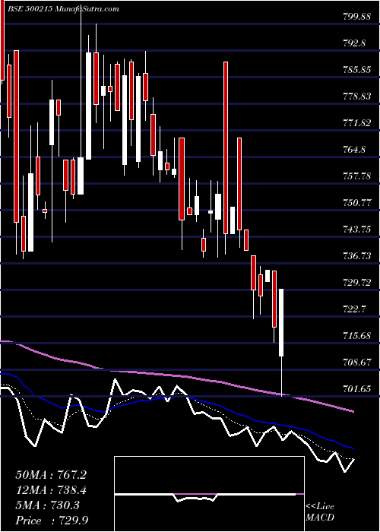Click the 701.65 price axis label
The width and height of the screenshot is (380, 532).
click(356, 389)
